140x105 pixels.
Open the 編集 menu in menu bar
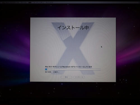point(30,3)
